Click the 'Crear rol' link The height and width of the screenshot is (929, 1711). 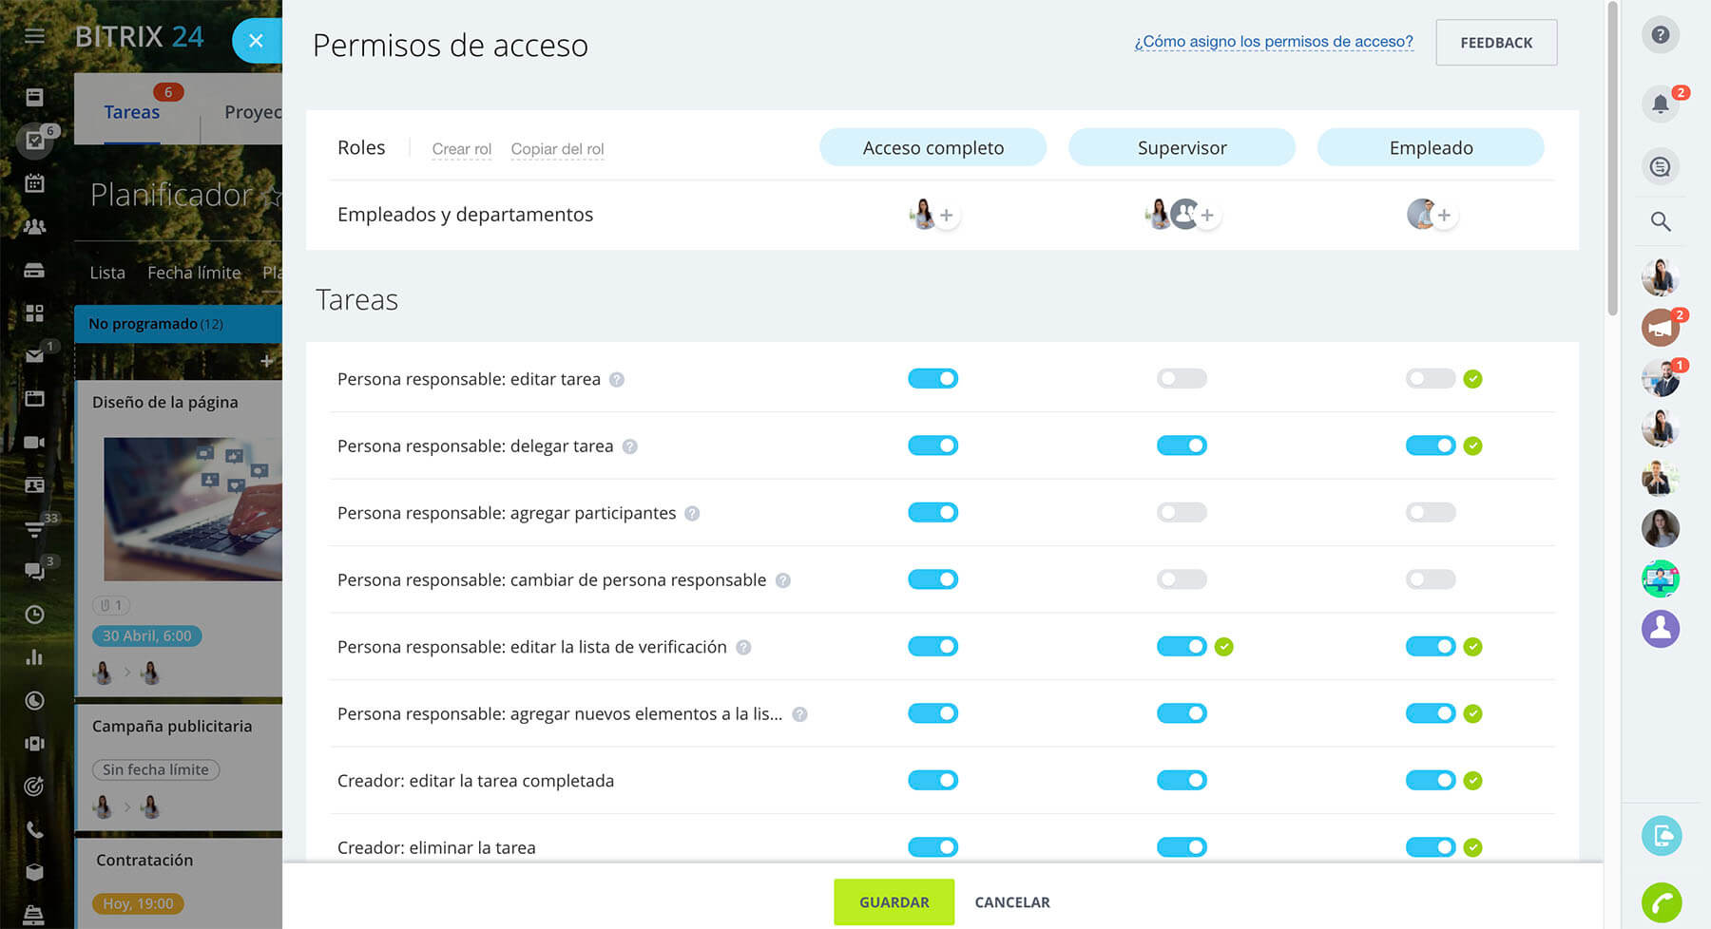(x=461, y=149)
